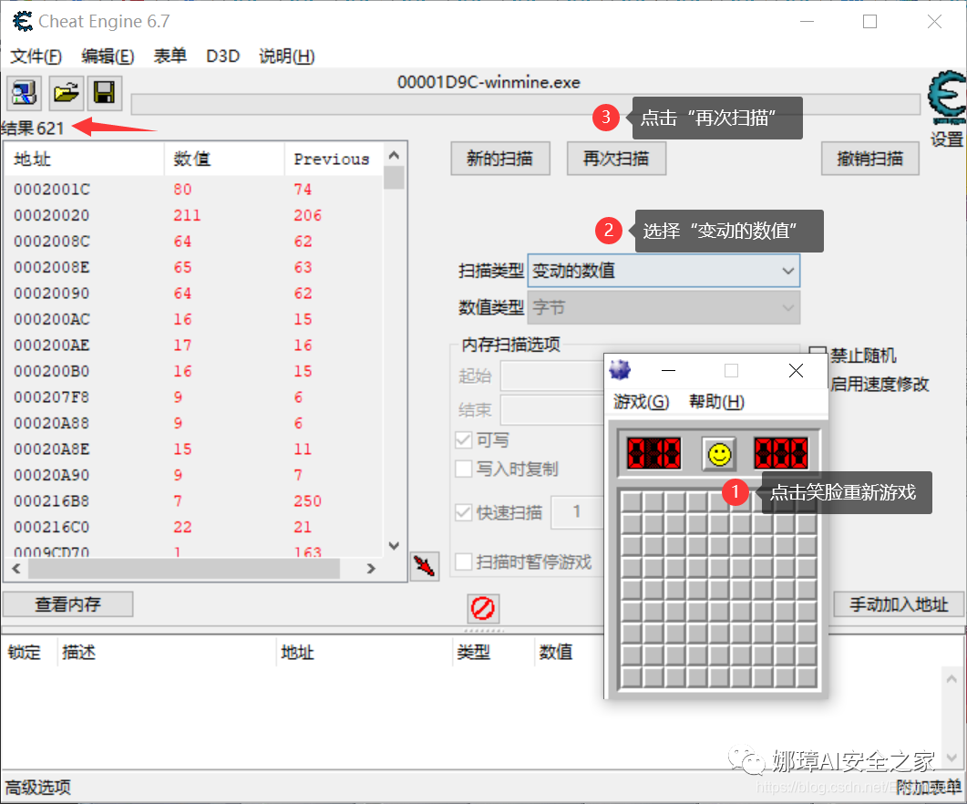Click the Previous column header
Image resolution: width=967 pixels, height=804 pixels.
point(334,159)
